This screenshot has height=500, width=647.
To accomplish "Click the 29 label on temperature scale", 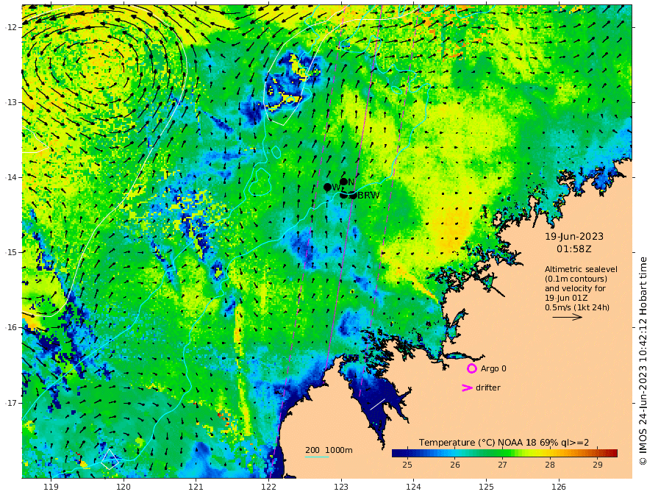I will pyautogui.click(x=598, y=465).
